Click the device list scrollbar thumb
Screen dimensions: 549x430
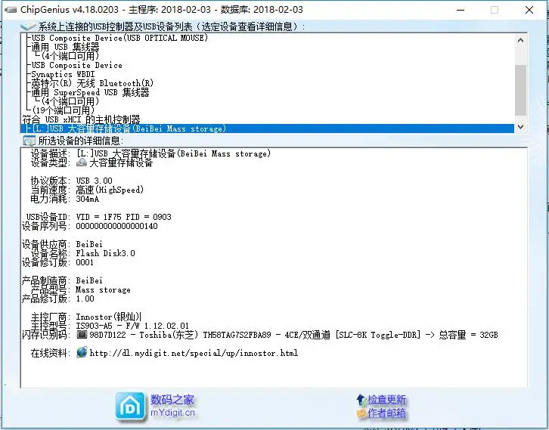[520, 90]
